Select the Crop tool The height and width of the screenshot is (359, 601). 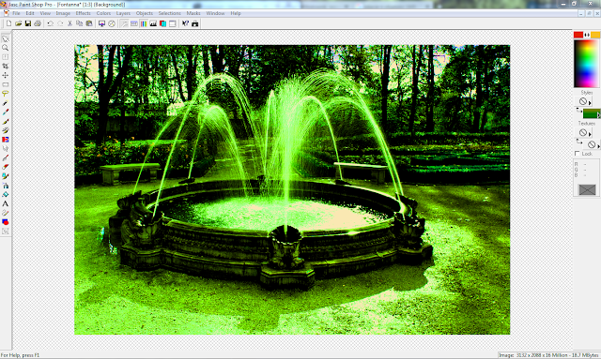tap(6, 67)
